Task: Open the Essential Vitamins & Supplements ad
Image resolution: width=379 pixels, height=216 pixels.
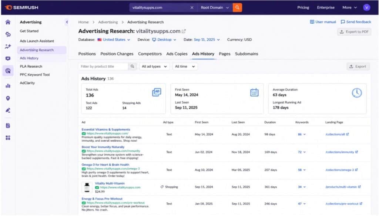Action: pyautogui.click(x=106, y=129)
